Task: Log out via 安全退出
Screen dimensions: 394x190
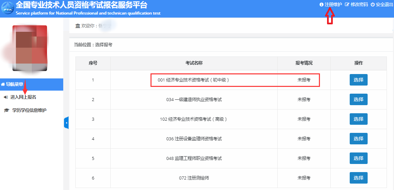Action: [384, 5]
